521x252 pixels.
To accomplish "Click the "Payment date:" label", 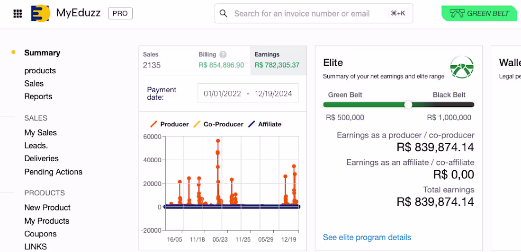I will [162, 94].
